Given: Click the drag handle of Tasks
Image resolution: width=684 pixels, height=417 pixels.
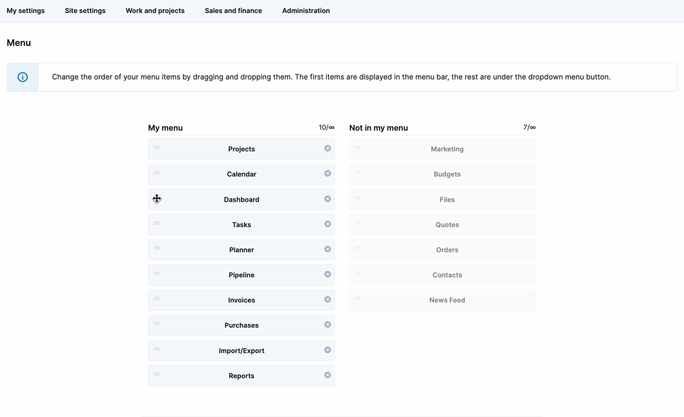Looking at the screenshot, I should coord(157,223).
